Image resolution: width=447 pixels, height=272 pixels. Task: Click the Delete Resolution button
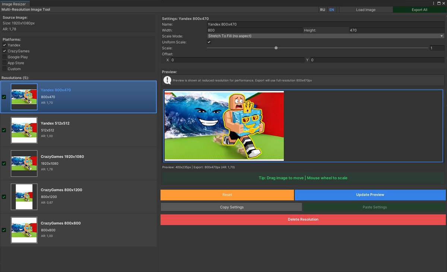[x=303, y=219]
